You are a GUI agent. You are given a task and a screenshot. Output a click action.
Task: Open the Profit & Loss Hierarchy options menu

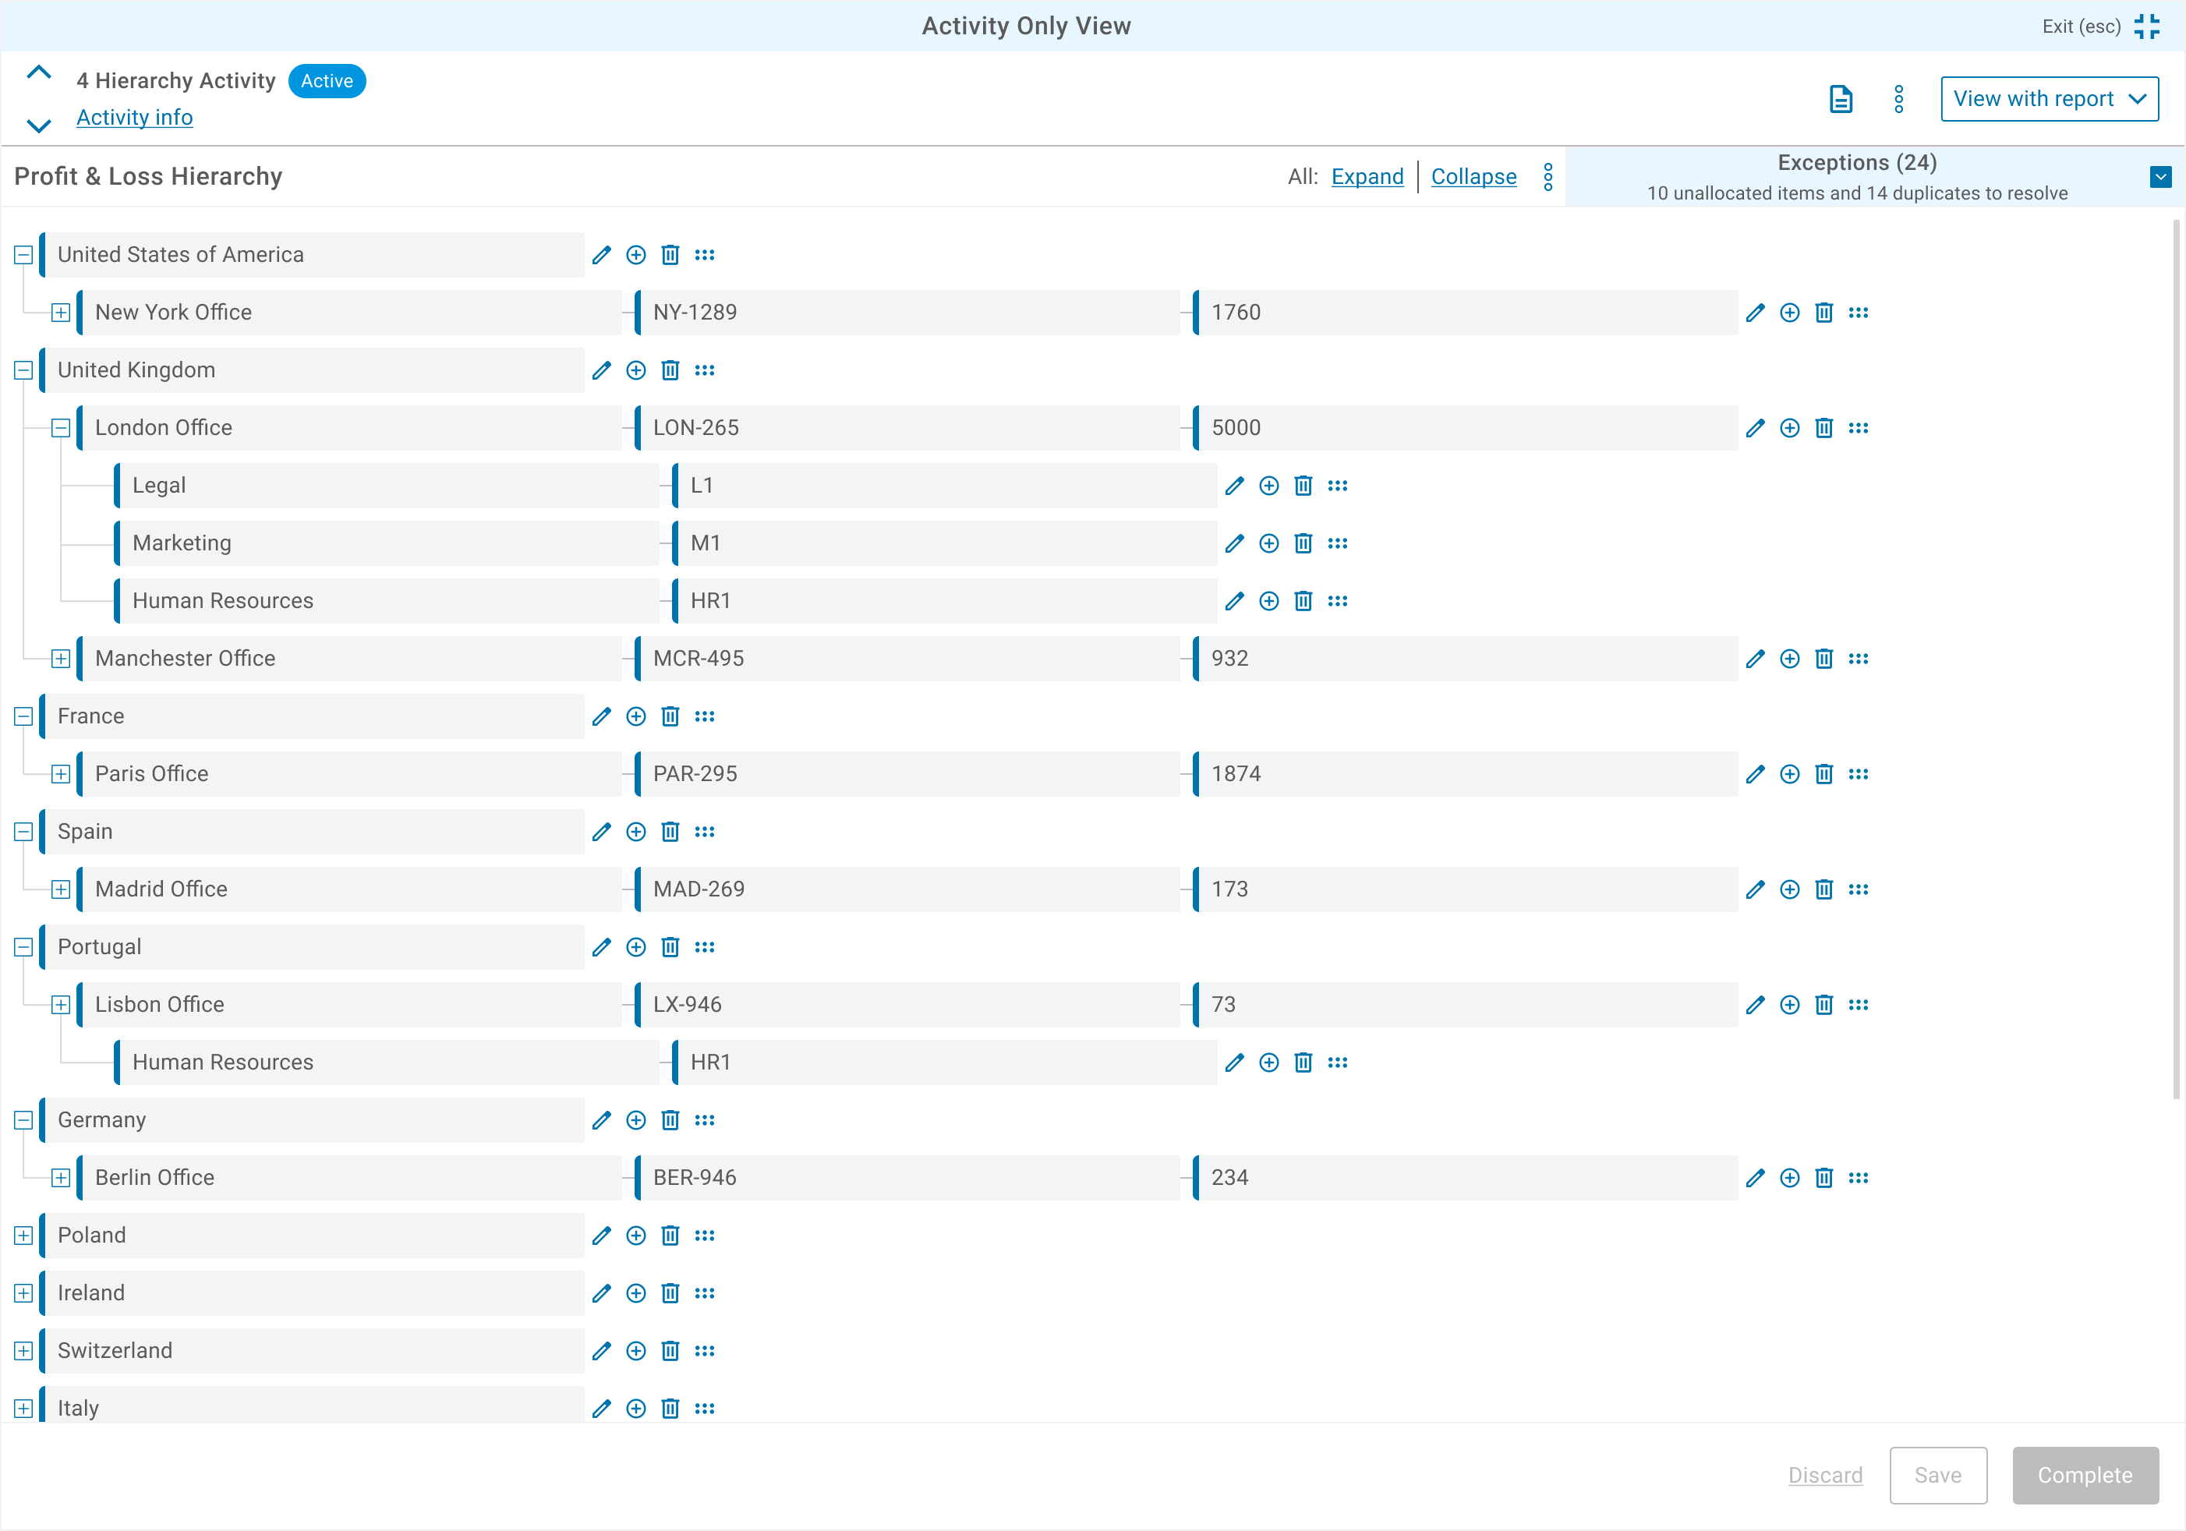1548,177
